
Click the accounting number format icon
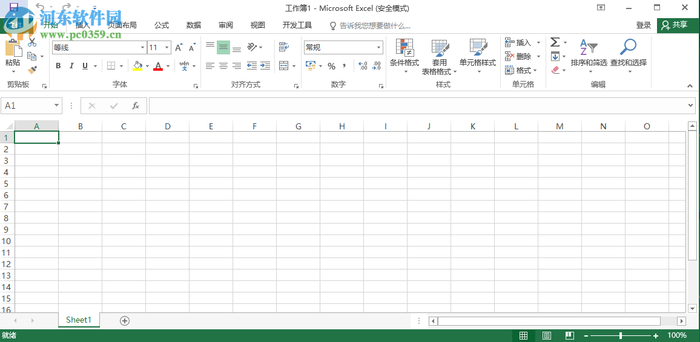point(311,66)
